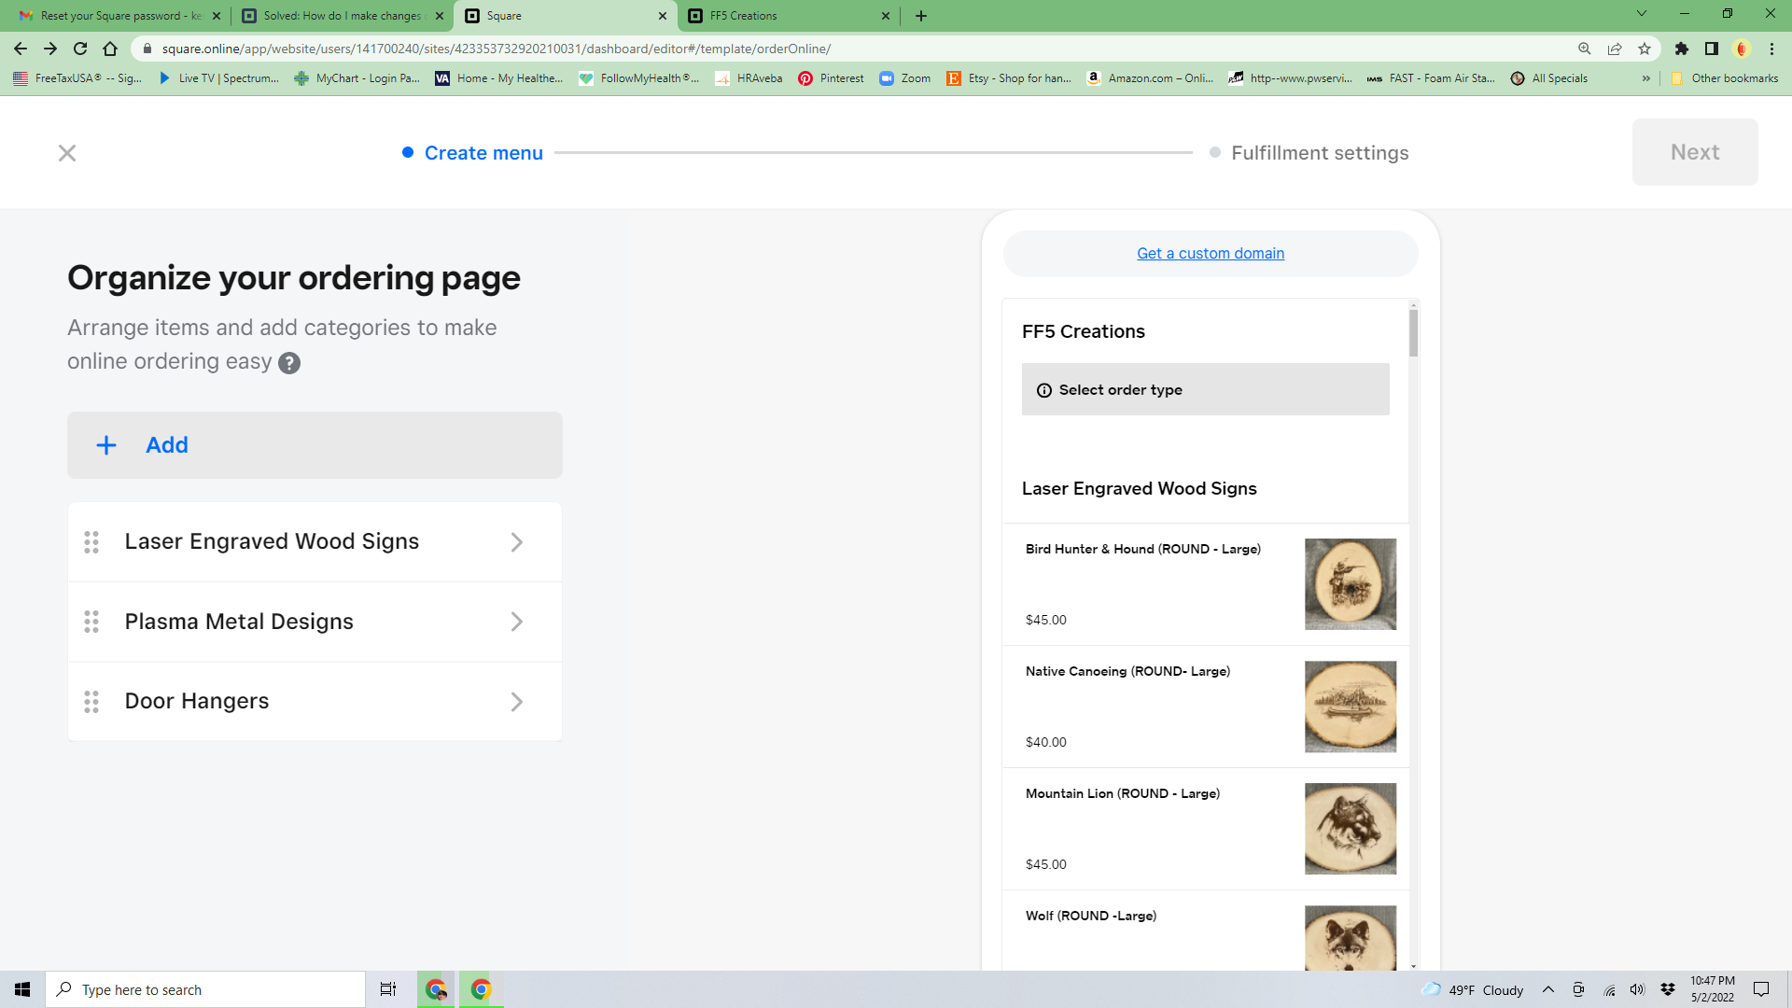Viewport: 1792px width, 1008px height.
Task: Bookmark this page with star icon
Action: click(x=1645, y=49)
